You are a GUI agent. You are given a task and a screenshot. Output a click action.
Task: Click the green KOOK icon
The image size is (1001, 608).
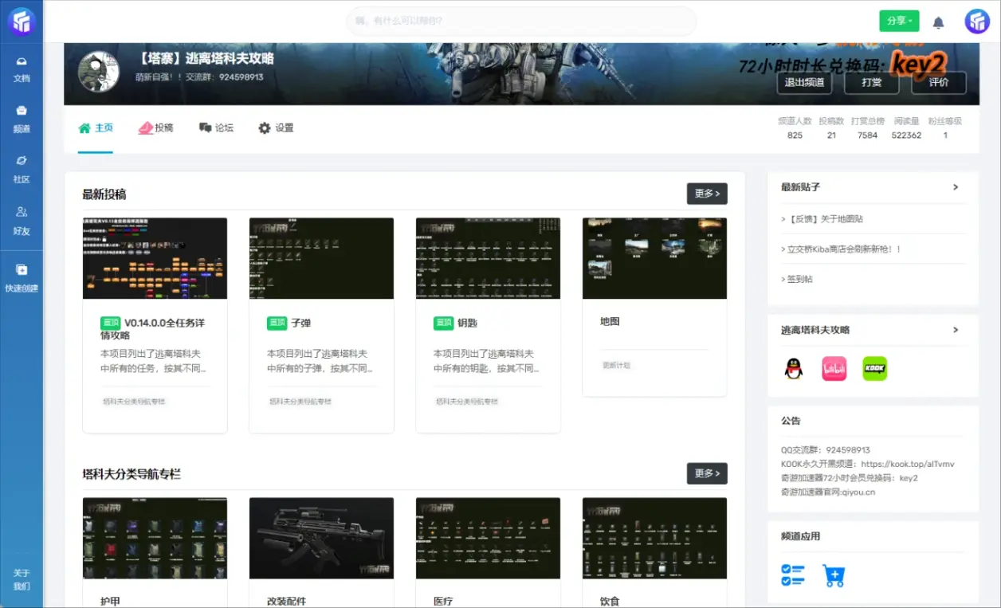tap(875, 368)
